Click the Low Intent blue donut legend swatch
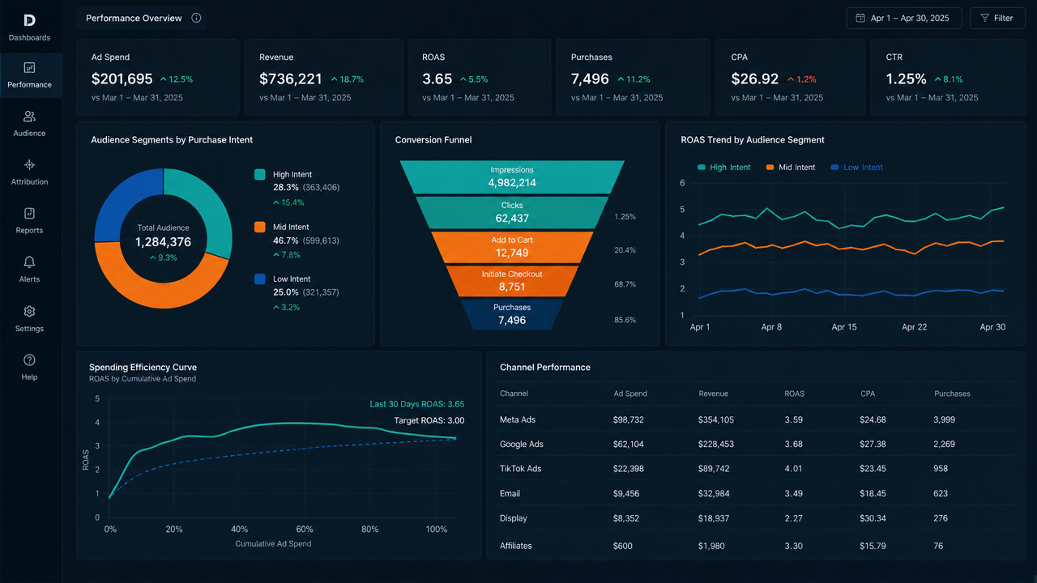Screen dimensions: 1037x583 click(x=260, y=279)
